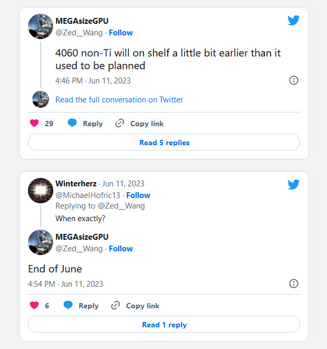Click the 4:54 PM · Jun 11, 2023 timestamp
327x349 pixels.
pos(65,284)
